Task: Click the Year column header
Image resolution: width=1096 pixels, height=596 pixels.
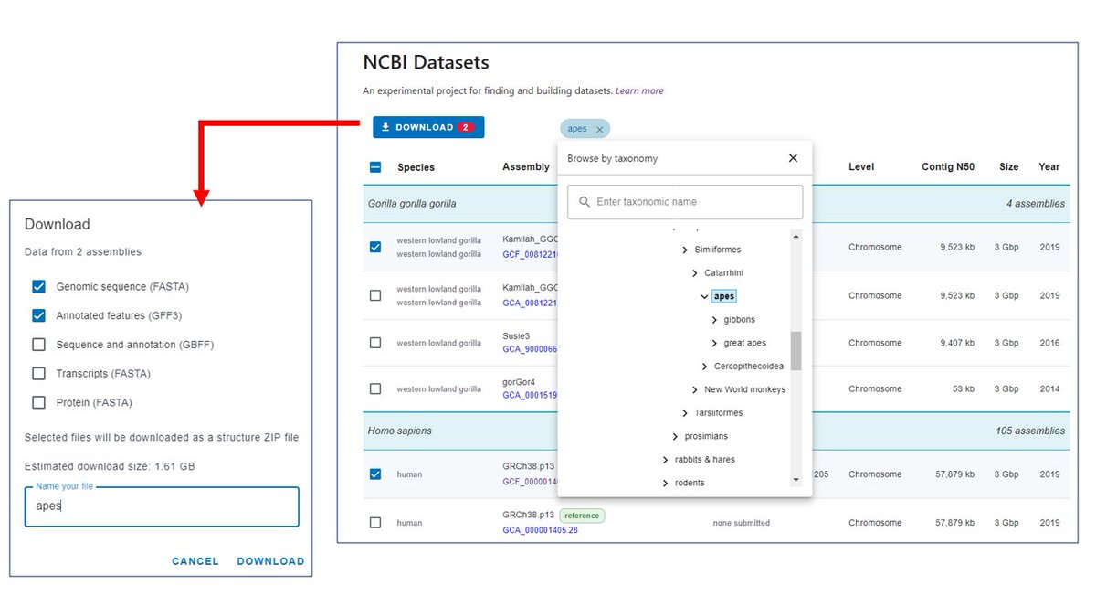Action: (x=1049, y=166)
